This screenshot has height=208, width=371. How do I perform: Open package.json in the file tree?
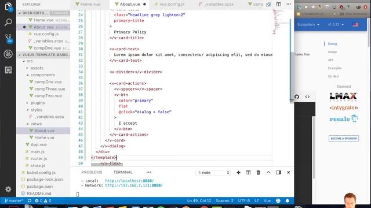(x=39, y=186)
